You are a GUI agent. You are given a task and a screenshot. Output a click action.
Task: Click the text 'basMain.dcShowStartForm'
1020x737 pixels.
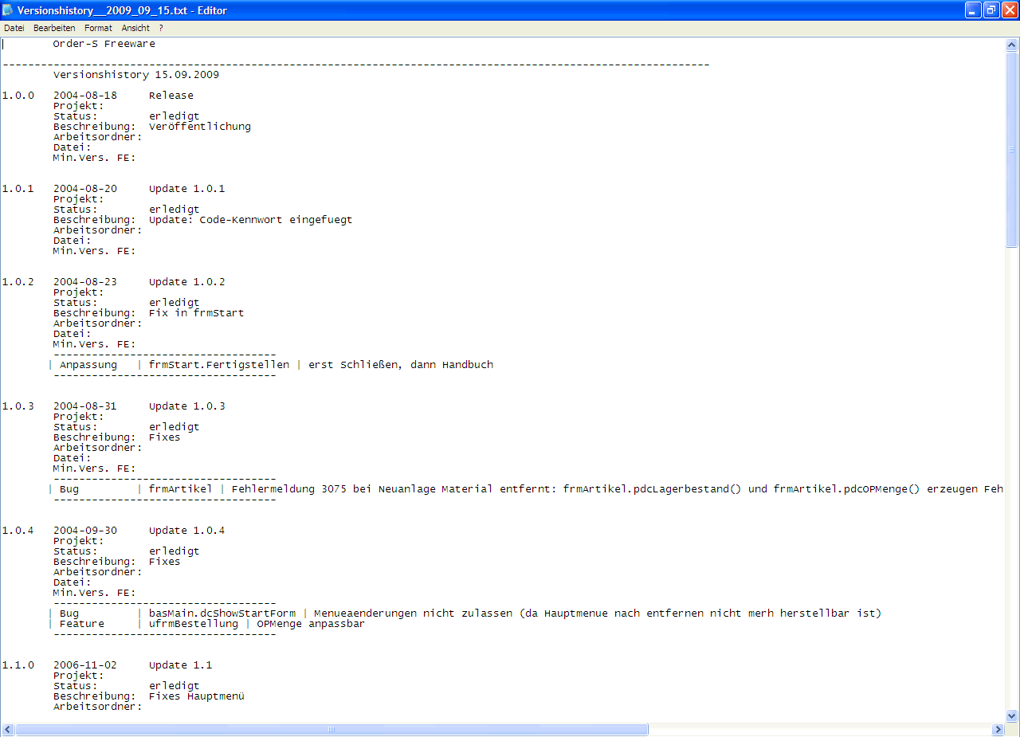click(x=222, y=614)
